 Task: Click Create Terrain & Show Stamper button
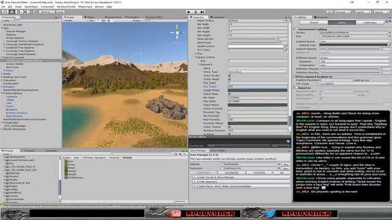(x=241, y=177)
